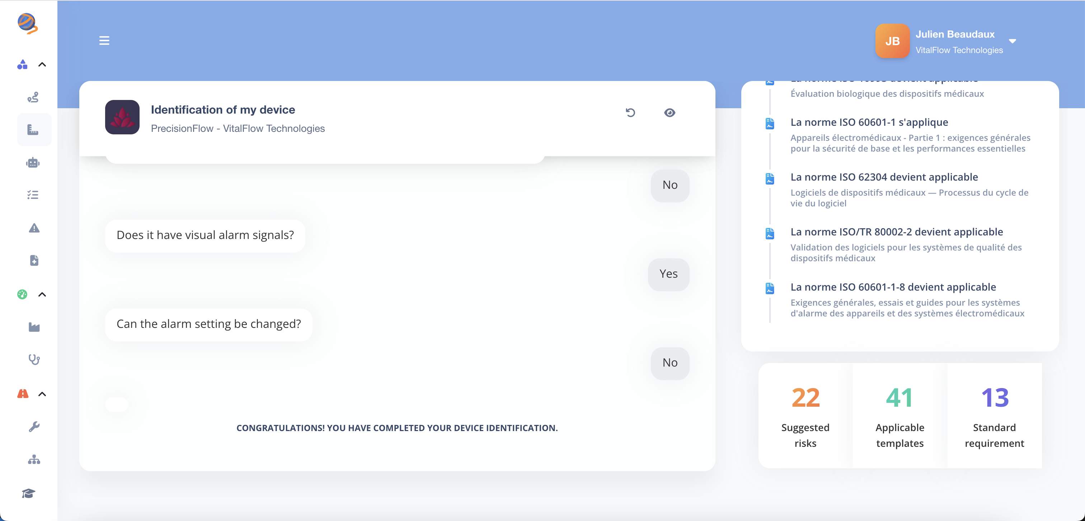
Task: Click the 'Identification of my device' title
Action: coord(223,110)
